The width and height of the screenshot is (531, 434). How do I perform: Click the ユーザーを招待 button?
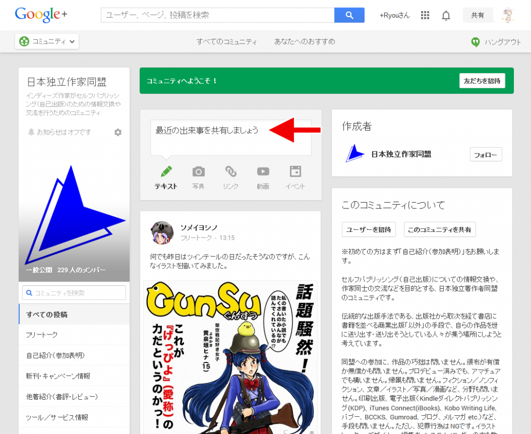[369, 230]
